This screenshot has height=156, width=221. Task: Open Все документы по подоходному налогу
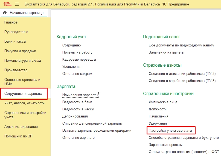point(181,45)
